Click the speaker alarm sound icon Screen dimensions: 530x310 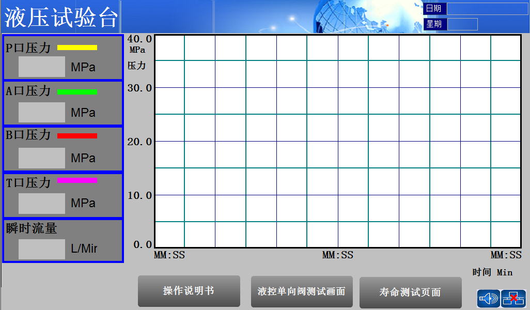pos(488,299)
